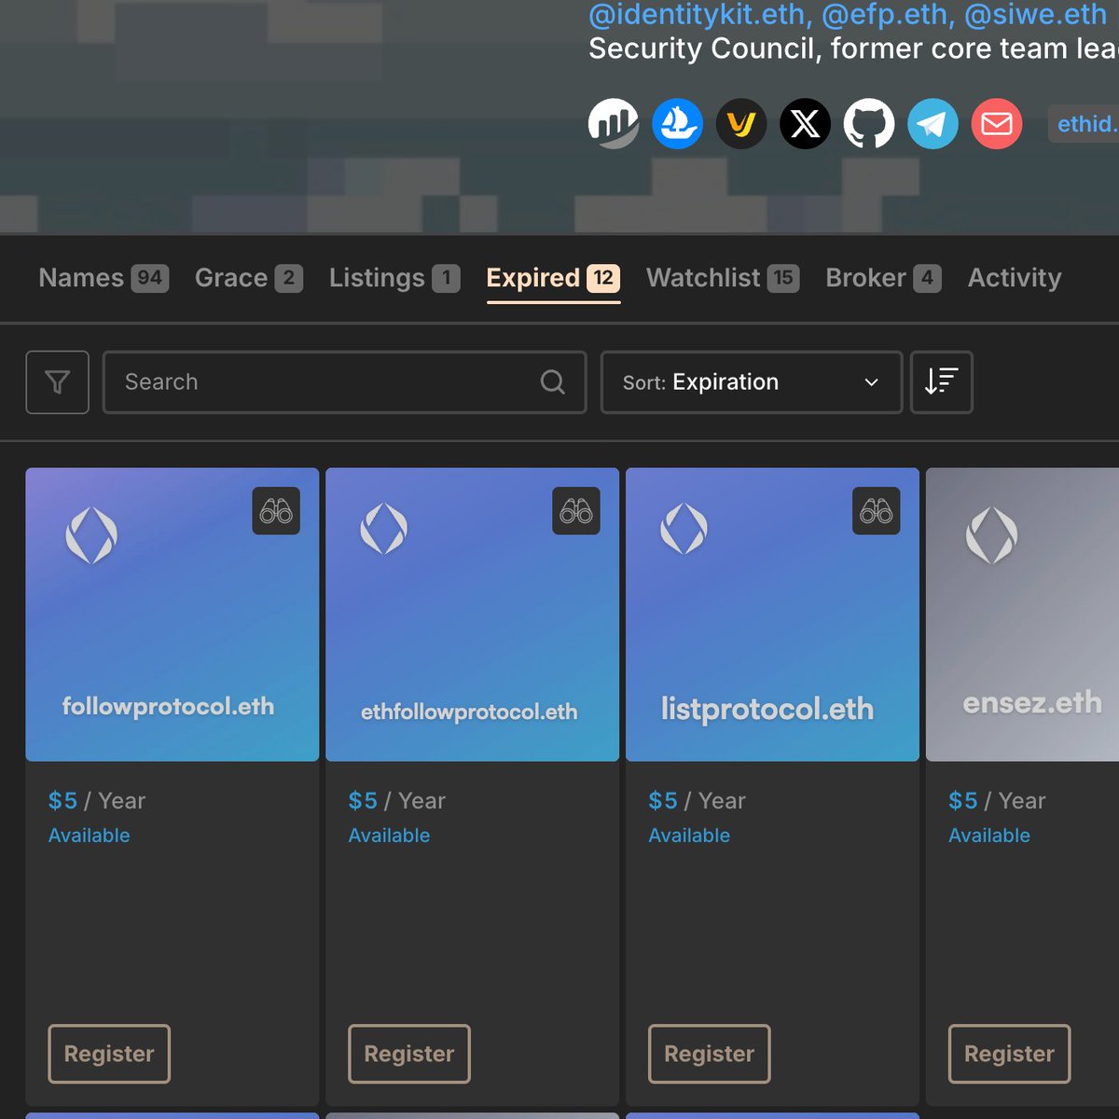The height and width of the screenshot is (1119, 1119).
Task: Open the filter panel icon
Action: tap(57, 382)
